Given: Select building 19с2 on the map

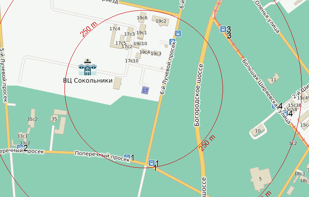Looking at the screenshot, I should click(161, 21).
